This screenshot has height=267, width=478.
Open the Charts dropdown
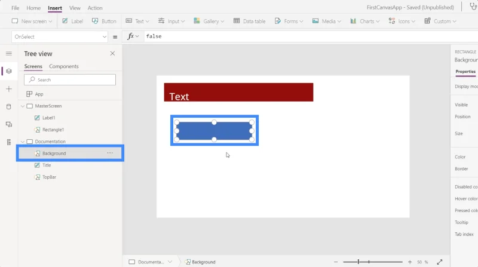365,21
